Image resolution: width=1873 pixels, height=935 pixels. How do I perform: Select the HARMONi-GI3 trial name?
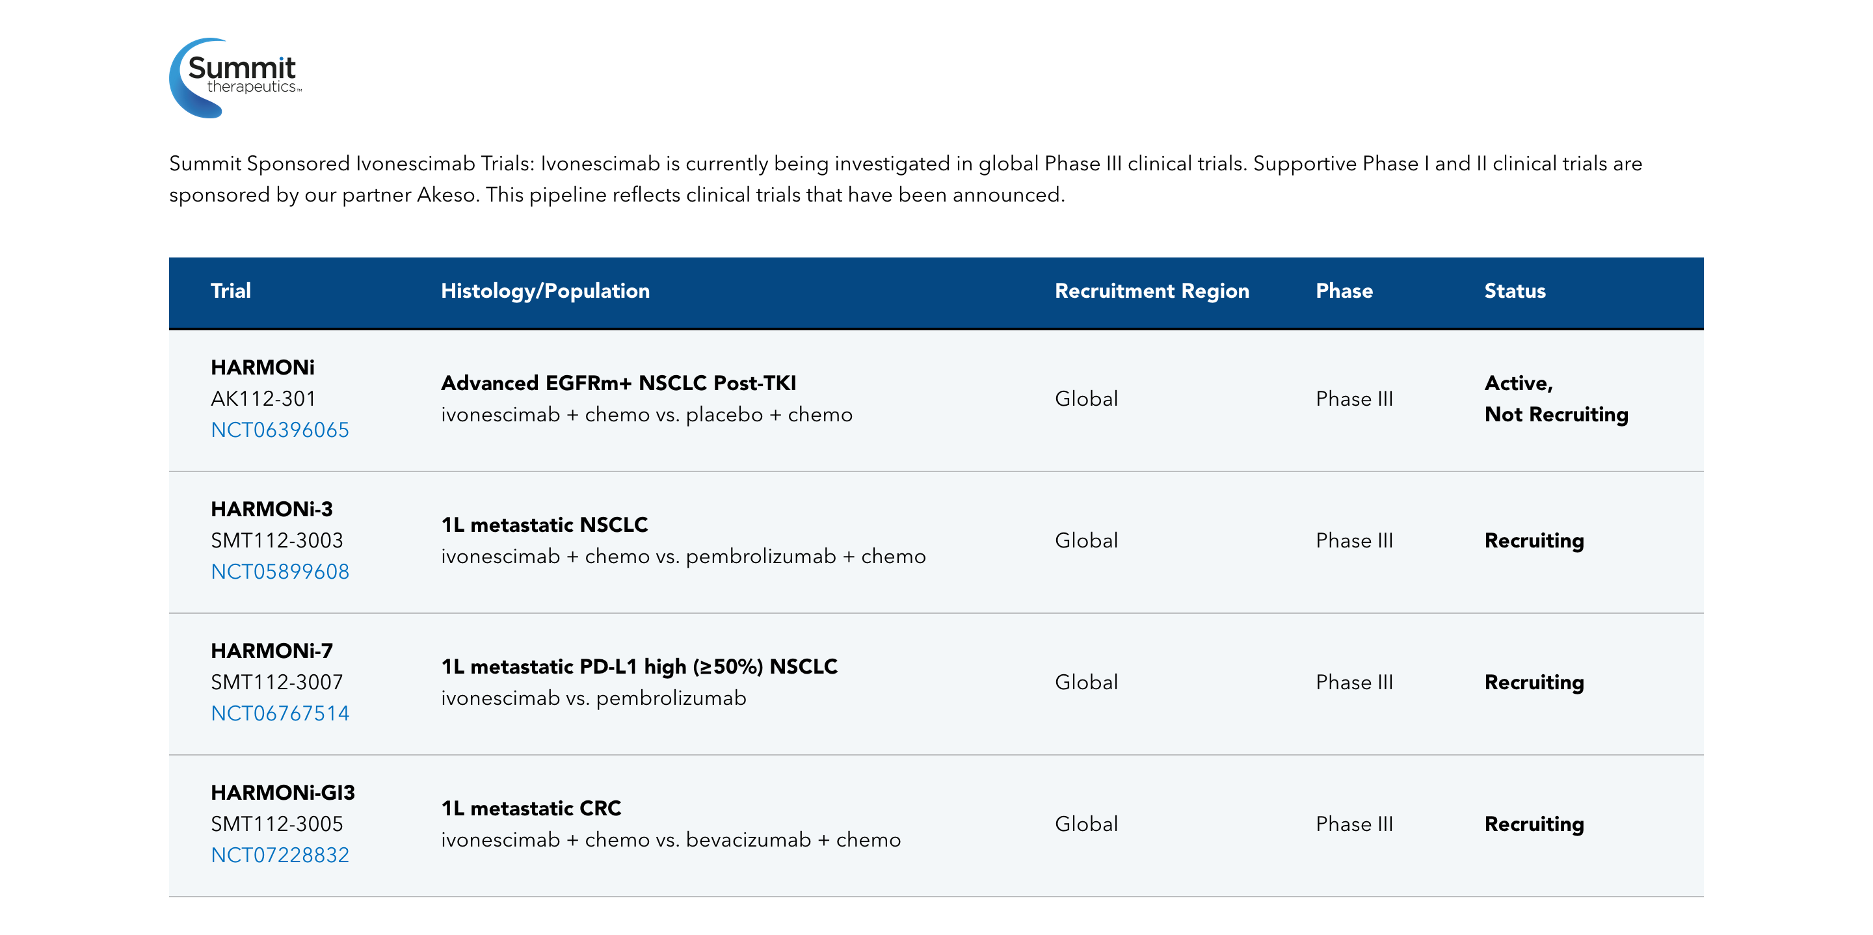point(282,793)
